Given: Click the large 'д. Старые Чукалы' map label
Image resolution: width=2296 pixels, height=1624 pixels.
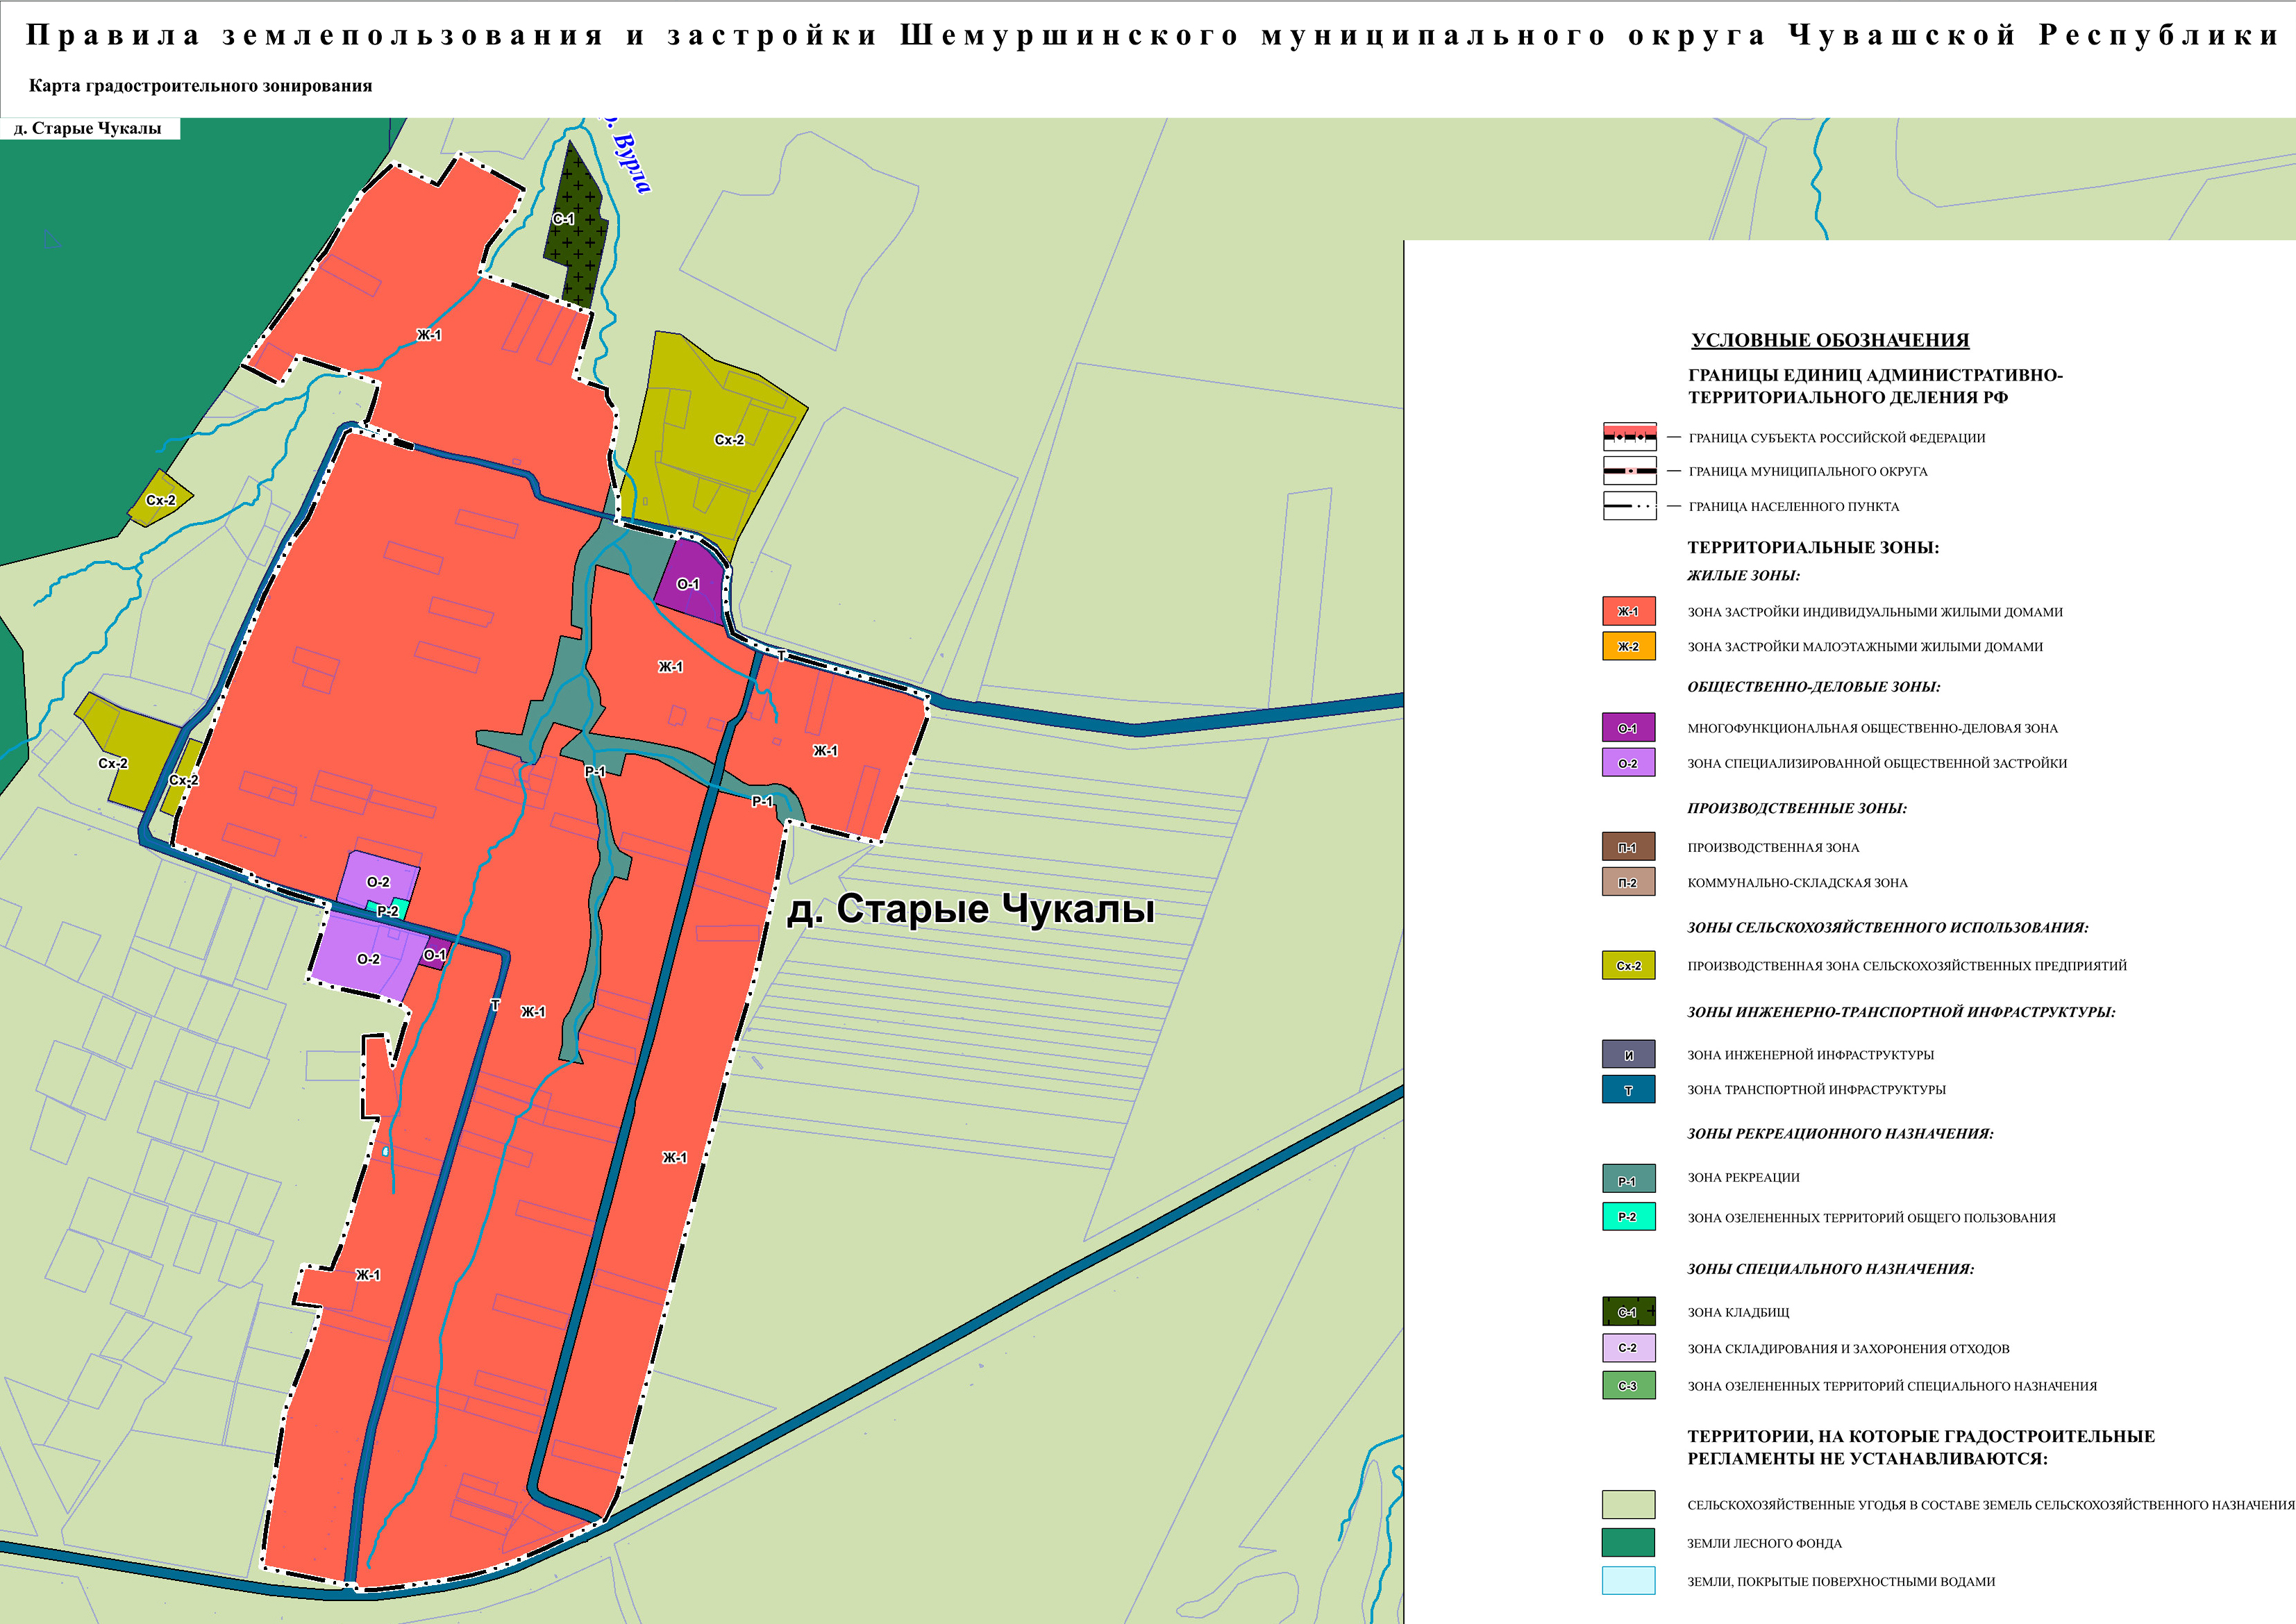Looking at the screenshot, I should [x=971, y=908].
